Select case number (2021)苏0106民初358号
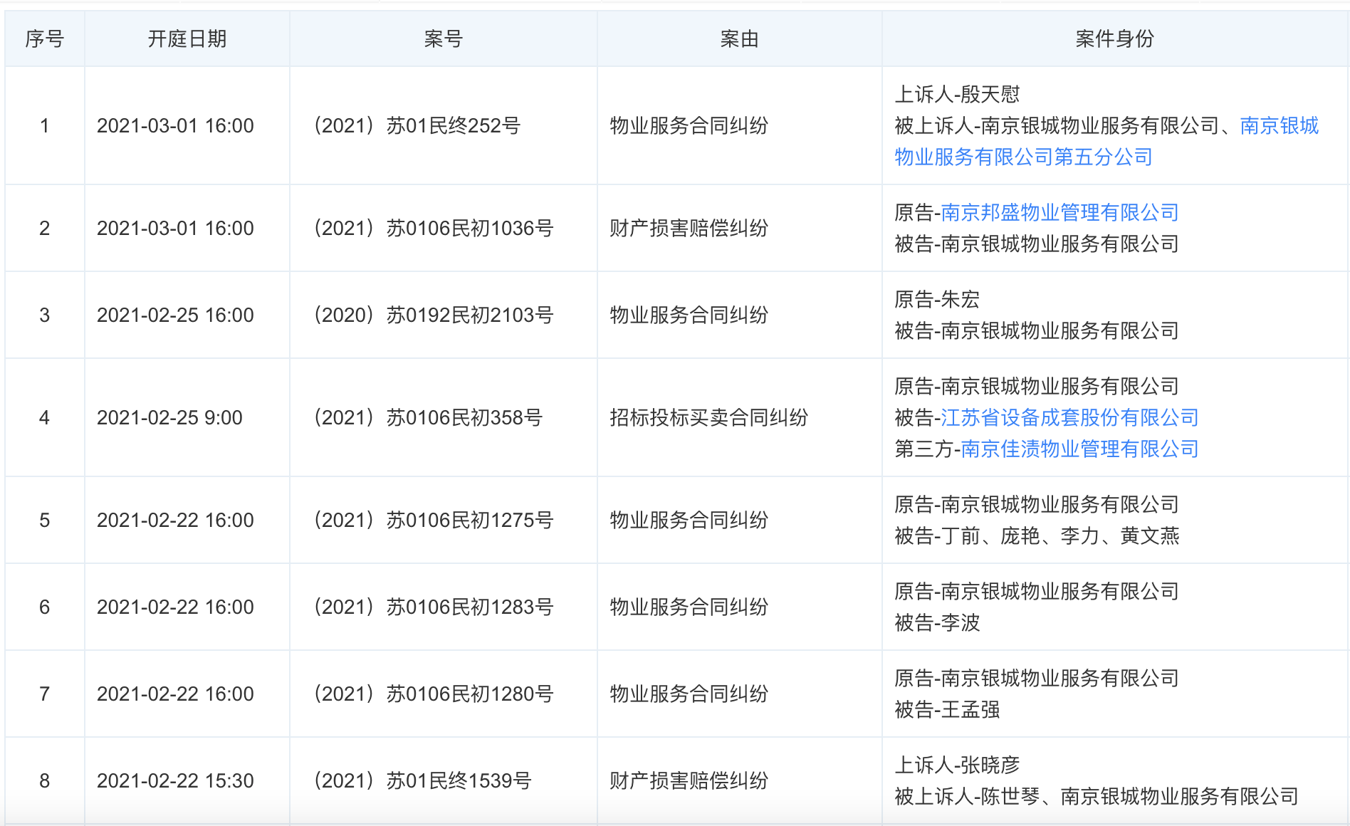 427,417
